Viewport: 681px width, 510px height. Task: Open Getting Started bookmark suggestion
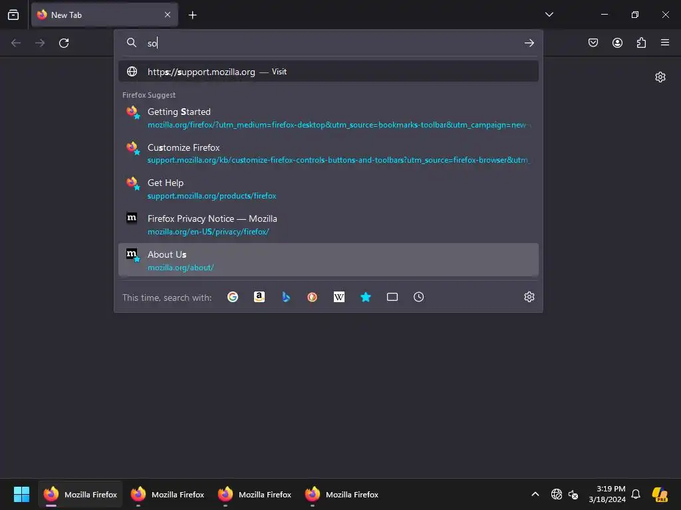pyautogui.click(x=329, y=118)
